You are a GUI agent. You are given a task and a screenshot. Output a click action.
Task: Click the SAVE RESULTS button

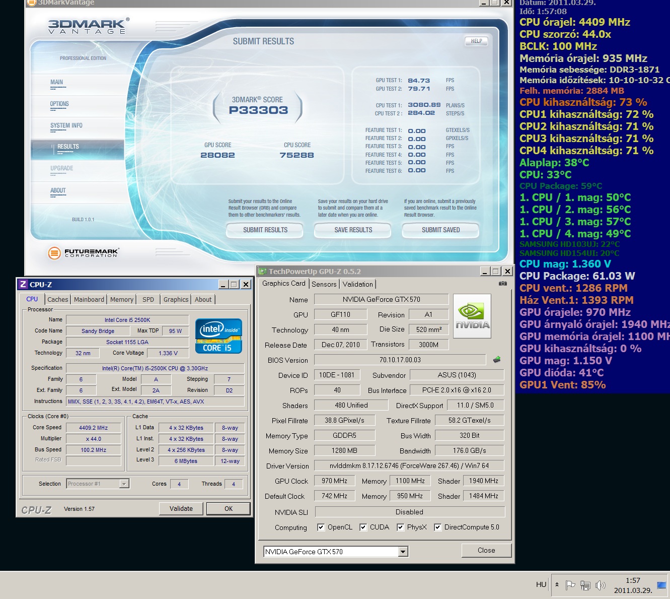click(x=353, y=230)
